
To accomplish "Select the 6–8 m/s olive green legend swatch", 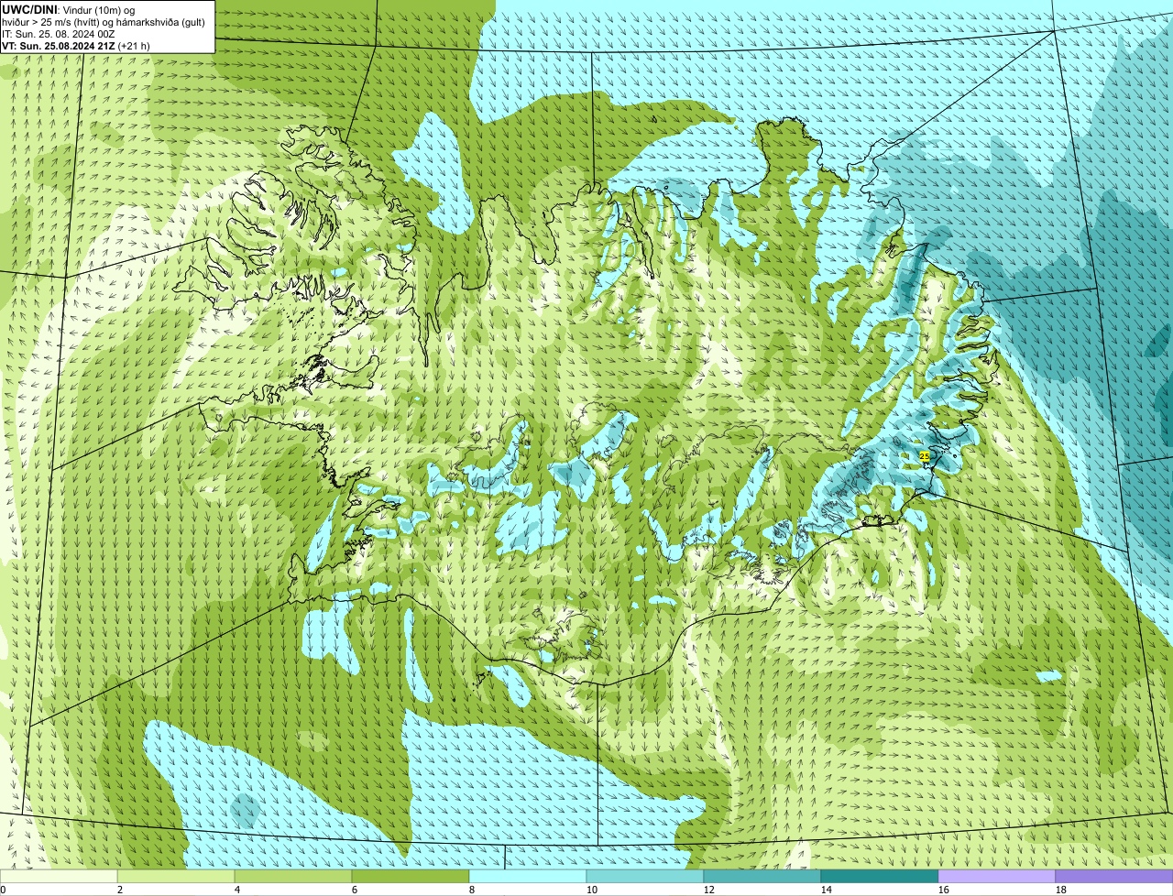I will click(x=411, y=876).
